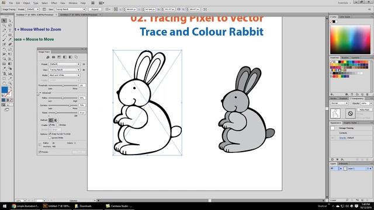
Task: Open the Preset dropdown in the control bar
Action: (x=33, y=9)
